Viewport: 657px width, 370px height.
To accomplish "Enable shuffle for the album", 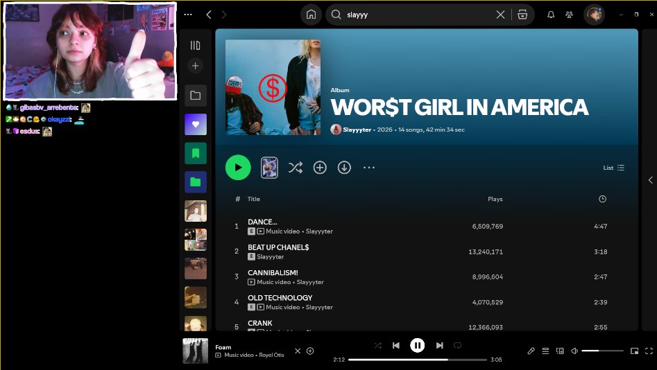I will (296, 168).
